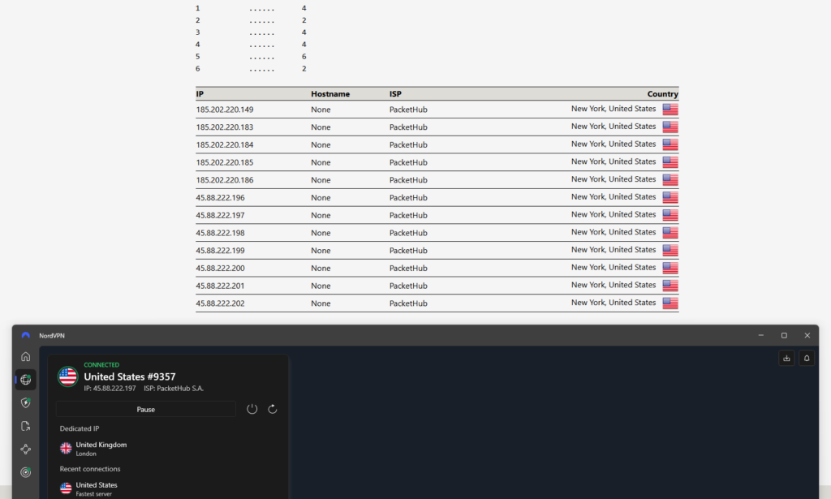Open the NordVPN notifications bell
This screenshot has height=499, width=831.
[x=807, y=358]
